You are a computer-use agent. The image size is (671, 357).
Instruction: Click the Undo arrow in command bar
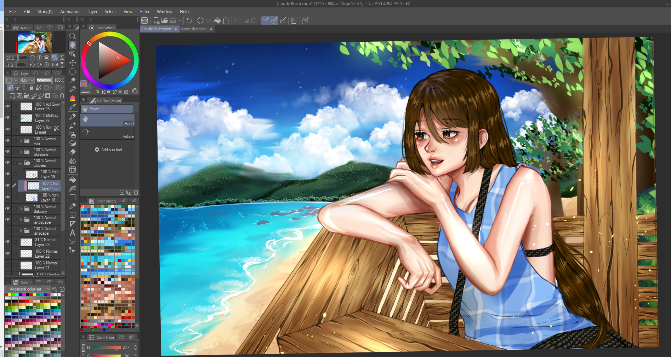pyautogui.click(x=189, y=21)
